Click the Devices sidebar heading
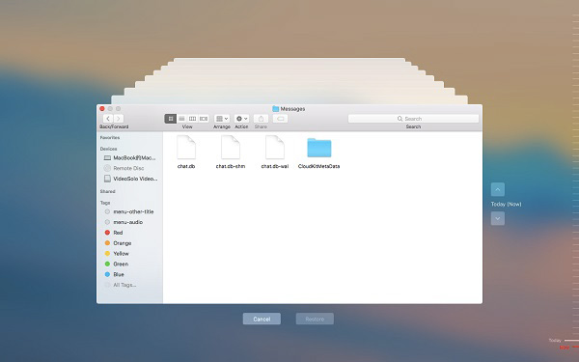Viewport: 579px width, 362px height. [x=108, y=149]
